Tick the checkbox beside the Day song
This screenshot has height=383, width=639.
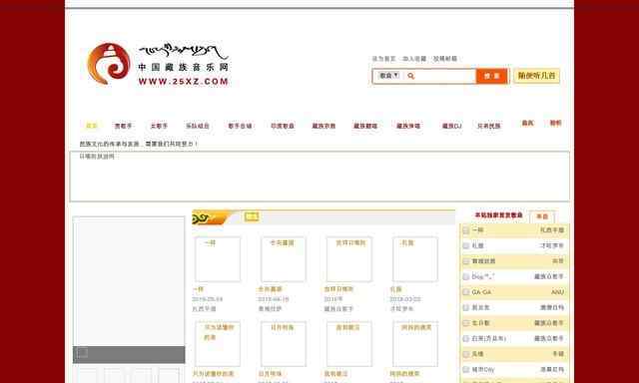[x=466, y=276]
